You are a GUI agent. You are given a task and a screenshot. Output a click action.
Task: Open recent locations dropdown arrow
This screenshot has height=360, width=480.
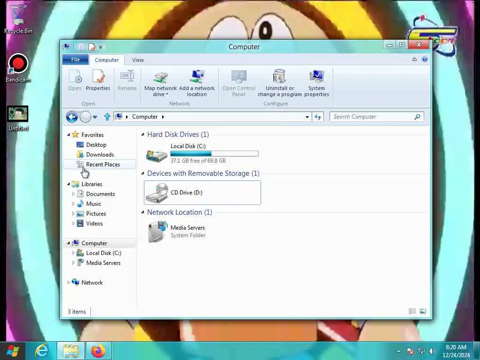click(x=95, y=117)
